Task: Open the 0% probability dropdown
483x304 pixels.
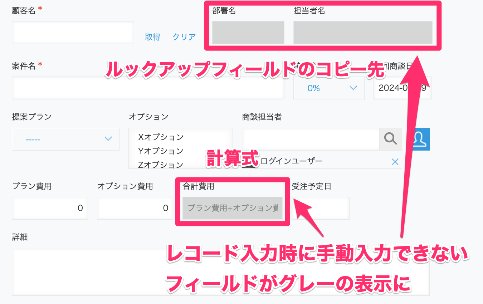Action: (328, 88)
